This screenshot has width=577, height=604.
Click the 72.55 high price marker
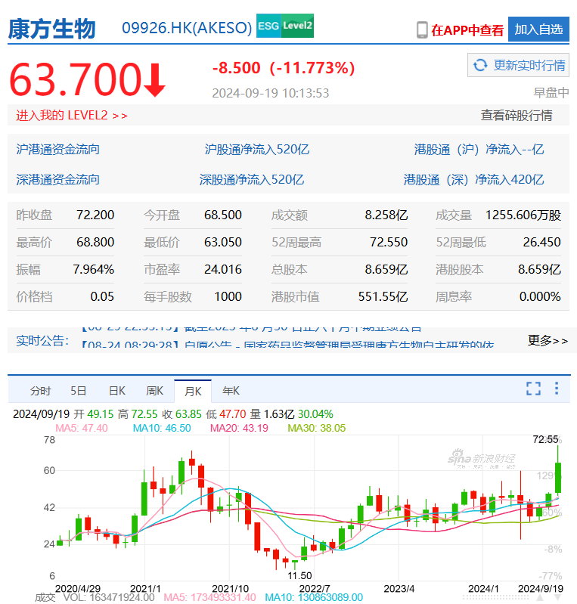[545, 439]
